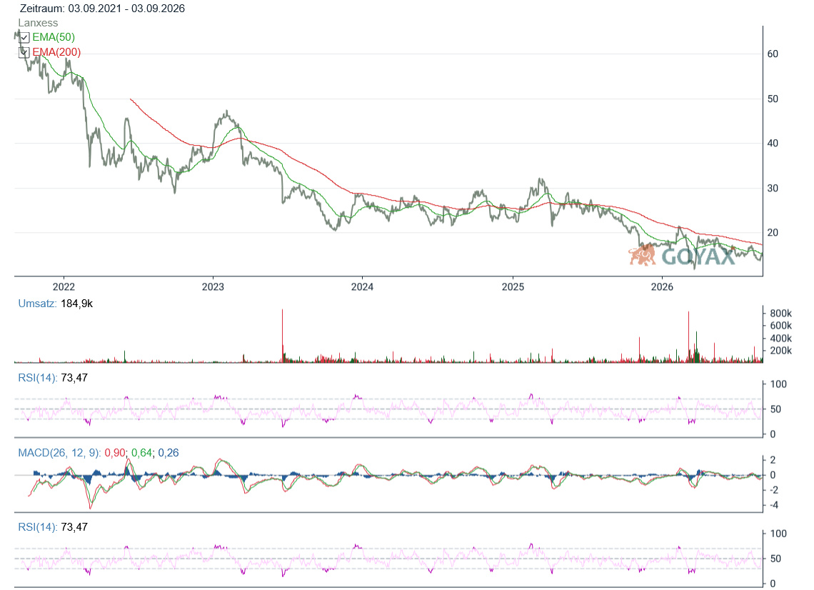Select the Lanxess chart title
The height and width of the screenshot is (590, 814).
[38, 23]
